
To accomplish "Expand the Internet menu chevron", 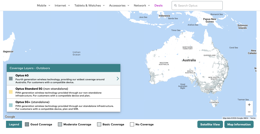I will click(x=69, y=6).
